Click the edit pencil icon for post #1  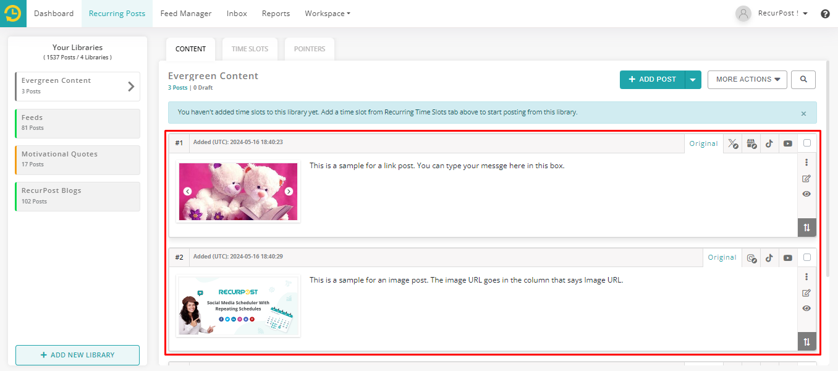pyautogui.click(x=806, y=179)
